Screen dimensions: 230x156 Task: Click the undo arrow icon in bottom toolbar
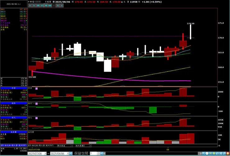(217, 154)
